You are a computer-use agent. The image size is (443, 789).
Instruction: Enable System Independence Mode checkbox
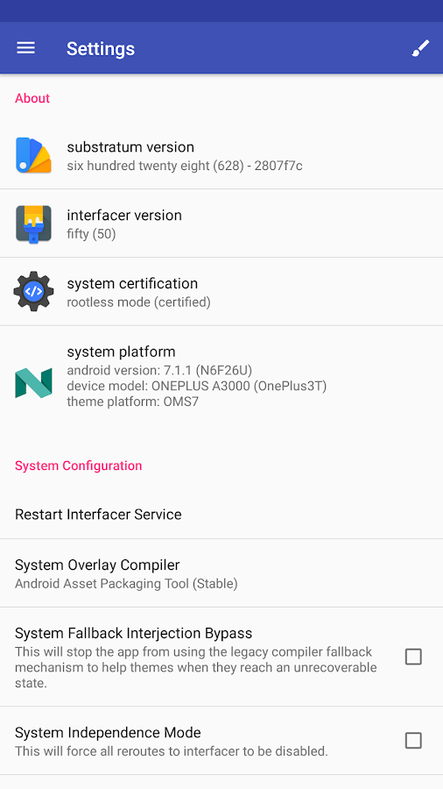413,741
